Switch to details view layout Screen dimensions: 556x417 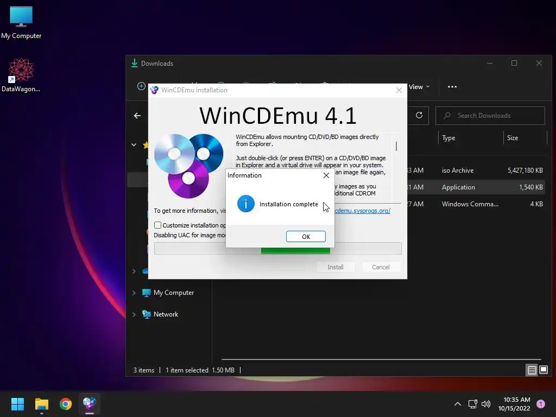(x=532, y=370)
